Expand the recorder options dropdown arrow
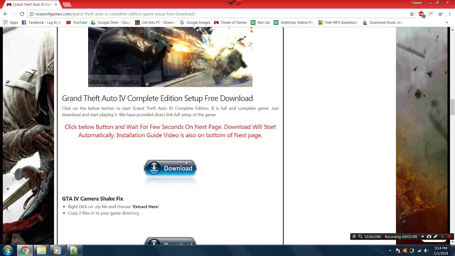455x256 pixels. click(423, 236)
